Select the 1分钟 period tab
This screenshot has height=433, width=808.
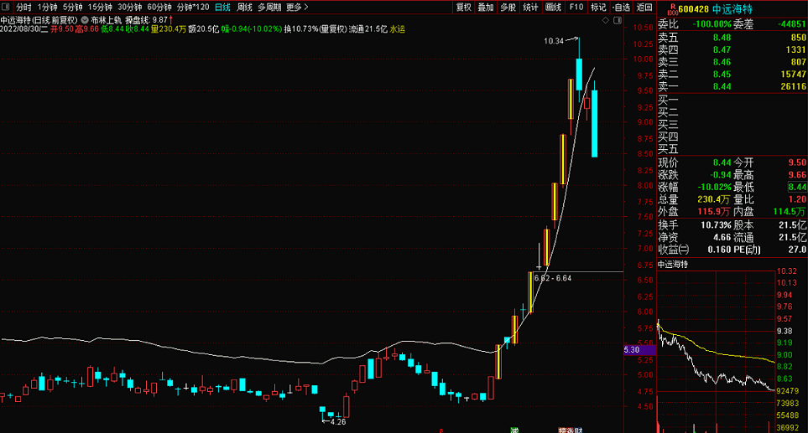48,8
